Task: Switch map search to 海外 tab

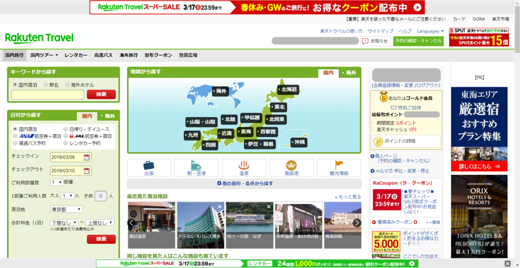Action: 349,73
